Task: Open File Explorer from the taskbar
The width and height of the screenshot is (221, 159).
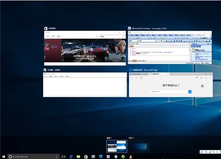Action: pyautogui.click(x=78, y=157)
